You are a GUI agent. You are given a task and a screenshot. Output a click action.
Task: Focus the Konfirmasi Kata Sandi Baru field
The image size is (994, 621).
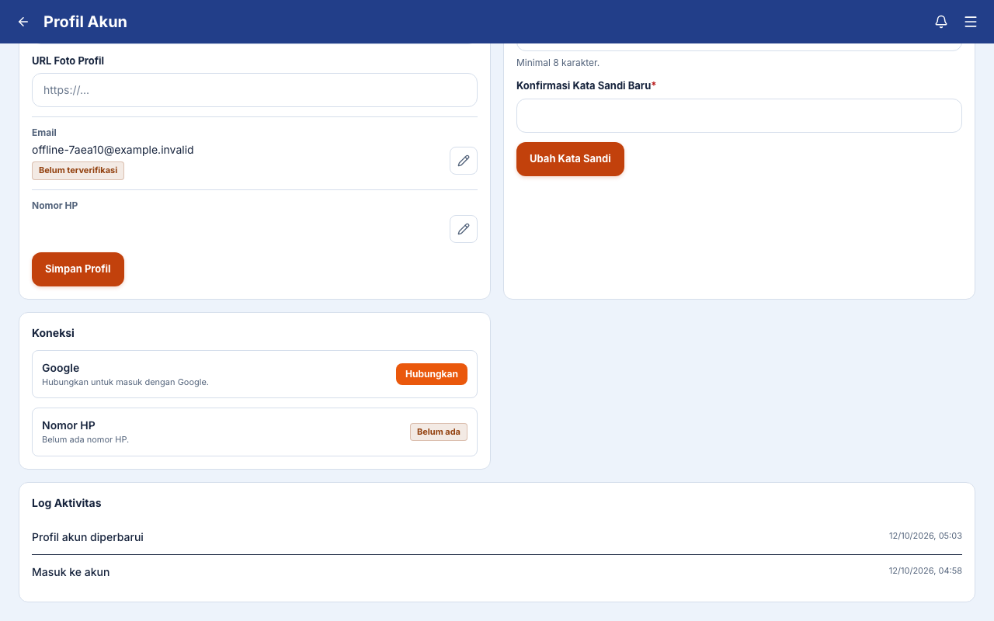739,116
